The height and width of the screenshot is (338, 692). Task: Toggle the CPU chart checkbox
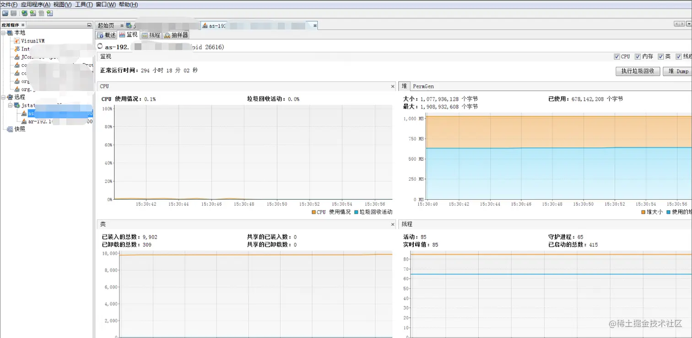617,56
